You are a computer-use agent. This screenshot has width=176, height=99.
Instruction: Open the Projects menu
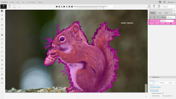click(12, 2)
